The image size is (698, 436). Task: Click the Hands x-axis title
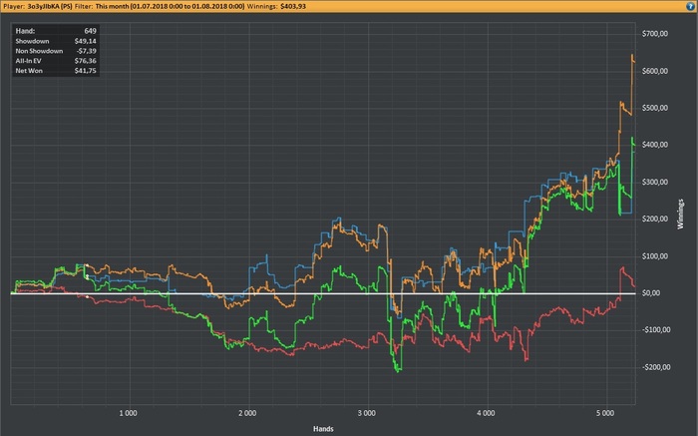tap(323, 429)
